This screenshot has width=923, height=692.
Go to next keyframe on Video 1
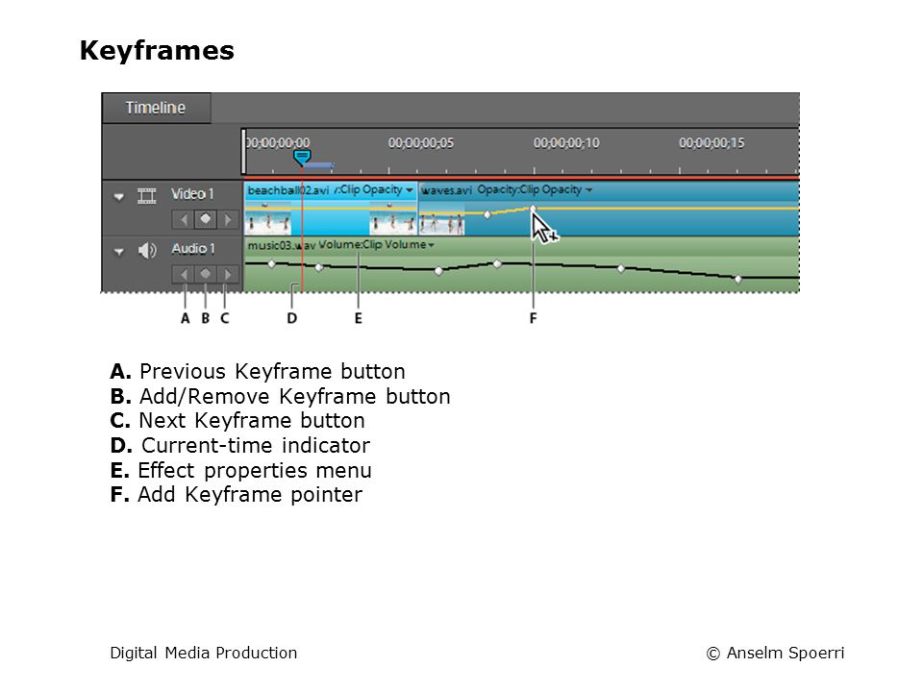tap(228, 219)
